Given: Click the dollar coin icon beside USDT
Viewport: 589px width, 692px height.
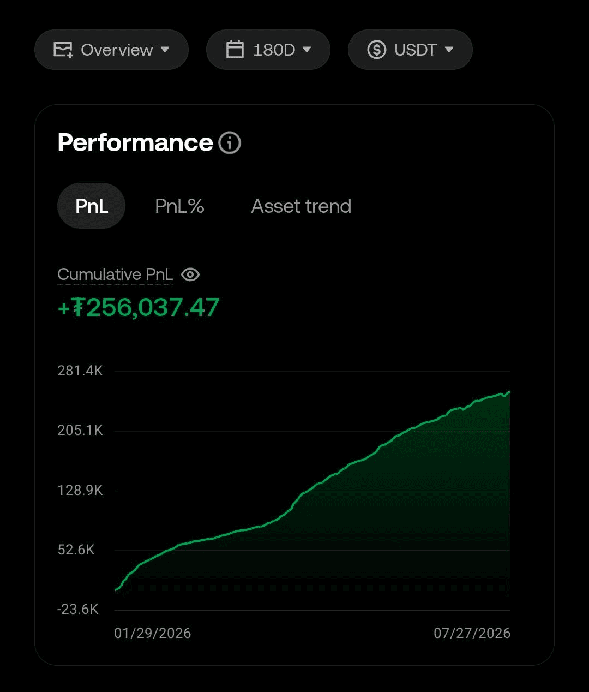Looking at the screenshot, I should [x=377, y=50].
